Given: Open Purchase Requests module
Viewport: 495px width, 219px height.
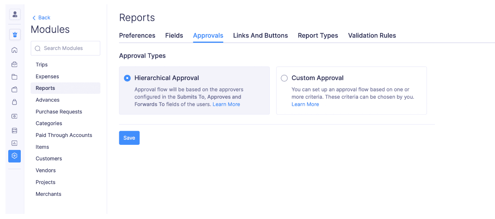Looking at the screenshot, I should (x=59, y=111).
